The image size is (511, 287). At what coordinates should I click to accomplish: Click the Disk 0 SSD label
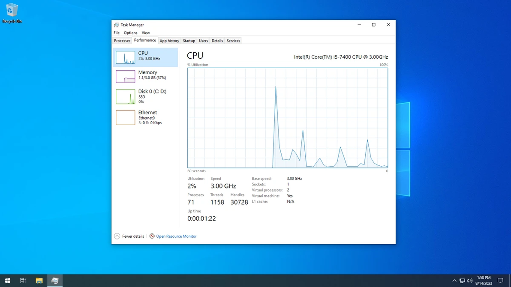click(x=141, y=97)
